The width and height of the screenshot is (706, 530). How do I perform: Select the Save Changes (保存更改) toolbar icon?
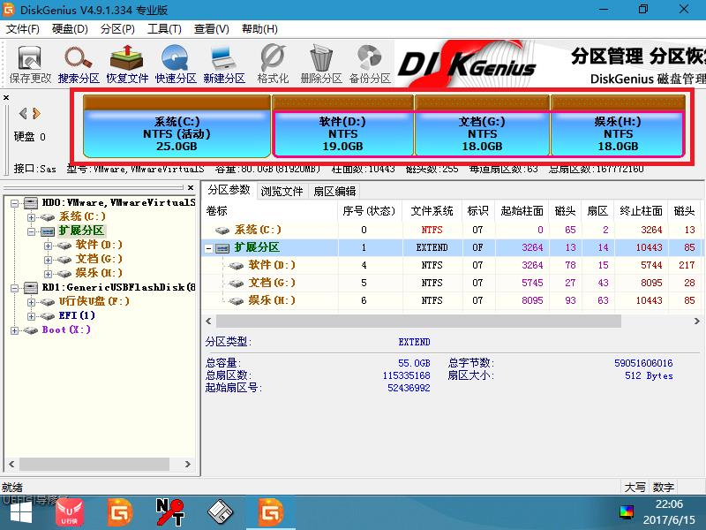(x=28, y=62)
